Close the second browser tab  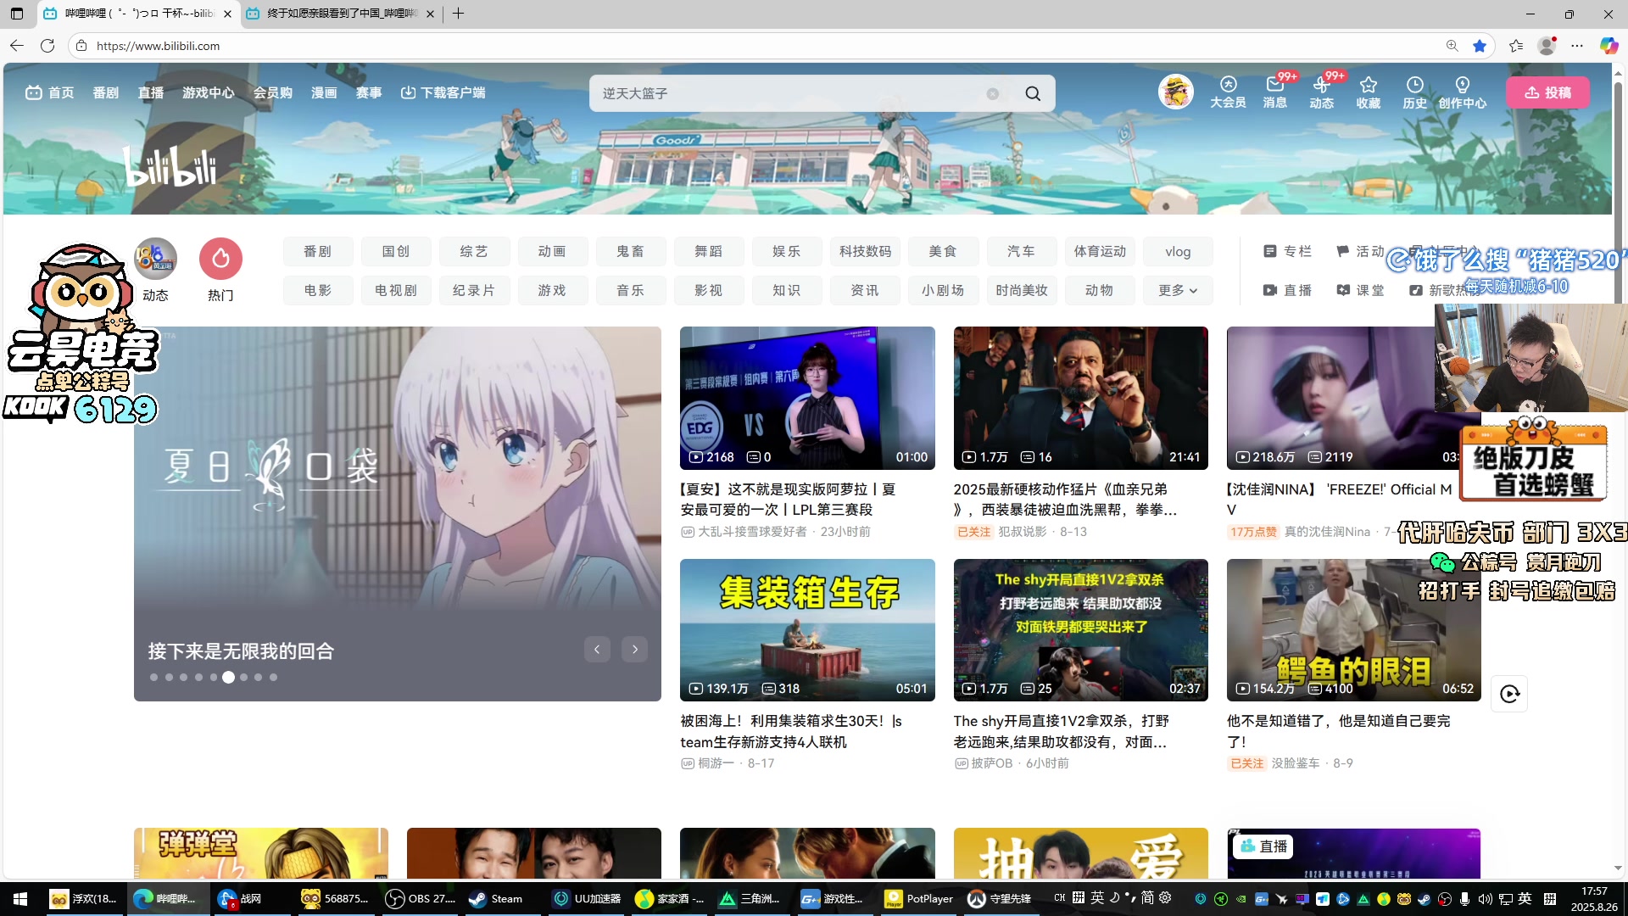point(430,14)
